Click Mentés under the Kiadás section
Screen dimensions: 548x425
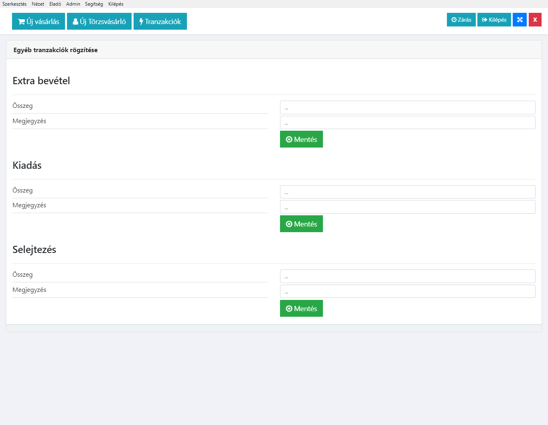point(301,224)
